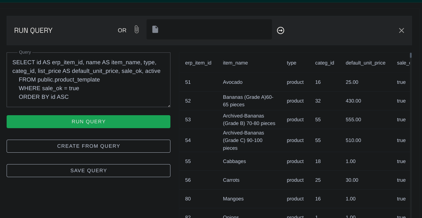Click the Carrots item name cell
422x218 pixels.
pos(231,180)
